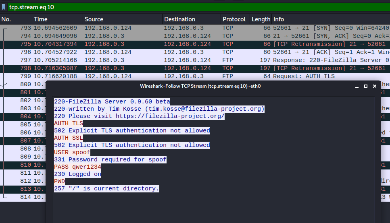Select packet 796 ACK row
The height and width of the screenshot is (223, 390).
195,52
